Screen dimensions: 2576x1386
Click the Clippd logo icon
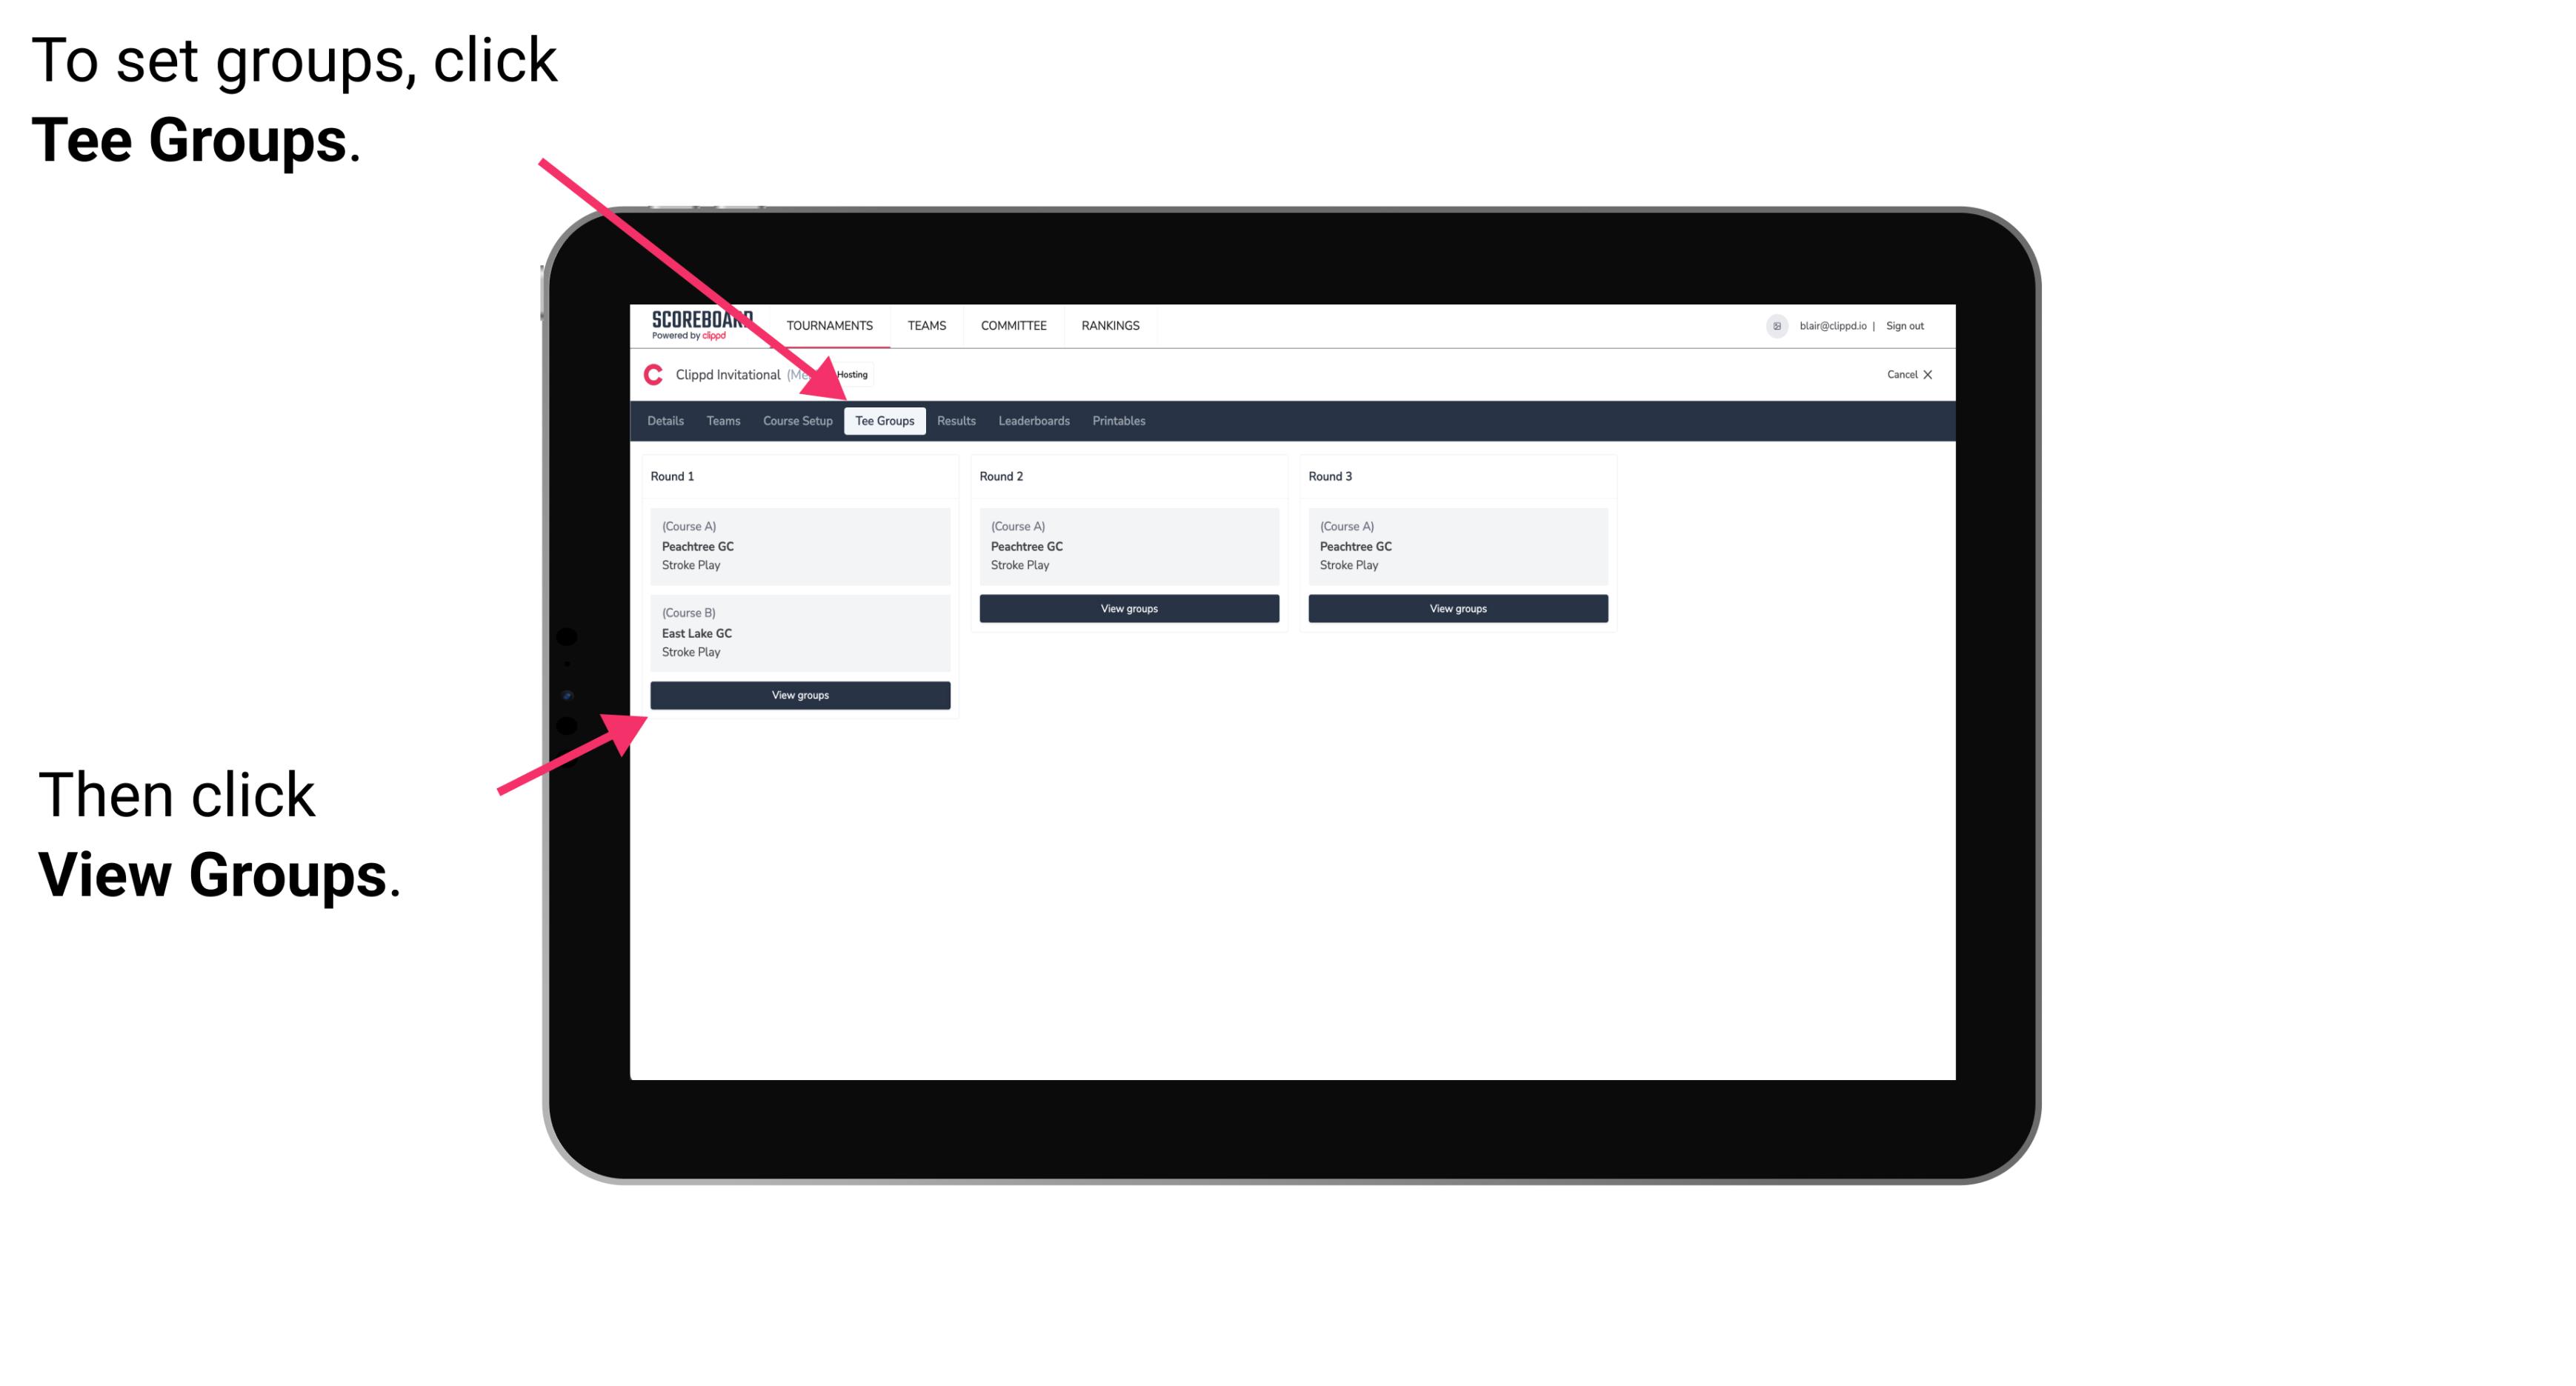click(652, 376)
